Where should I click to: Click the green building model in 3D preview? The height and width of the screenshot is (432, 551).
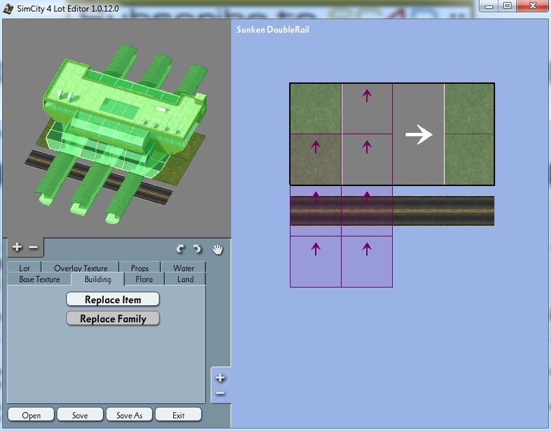[123, 134]
